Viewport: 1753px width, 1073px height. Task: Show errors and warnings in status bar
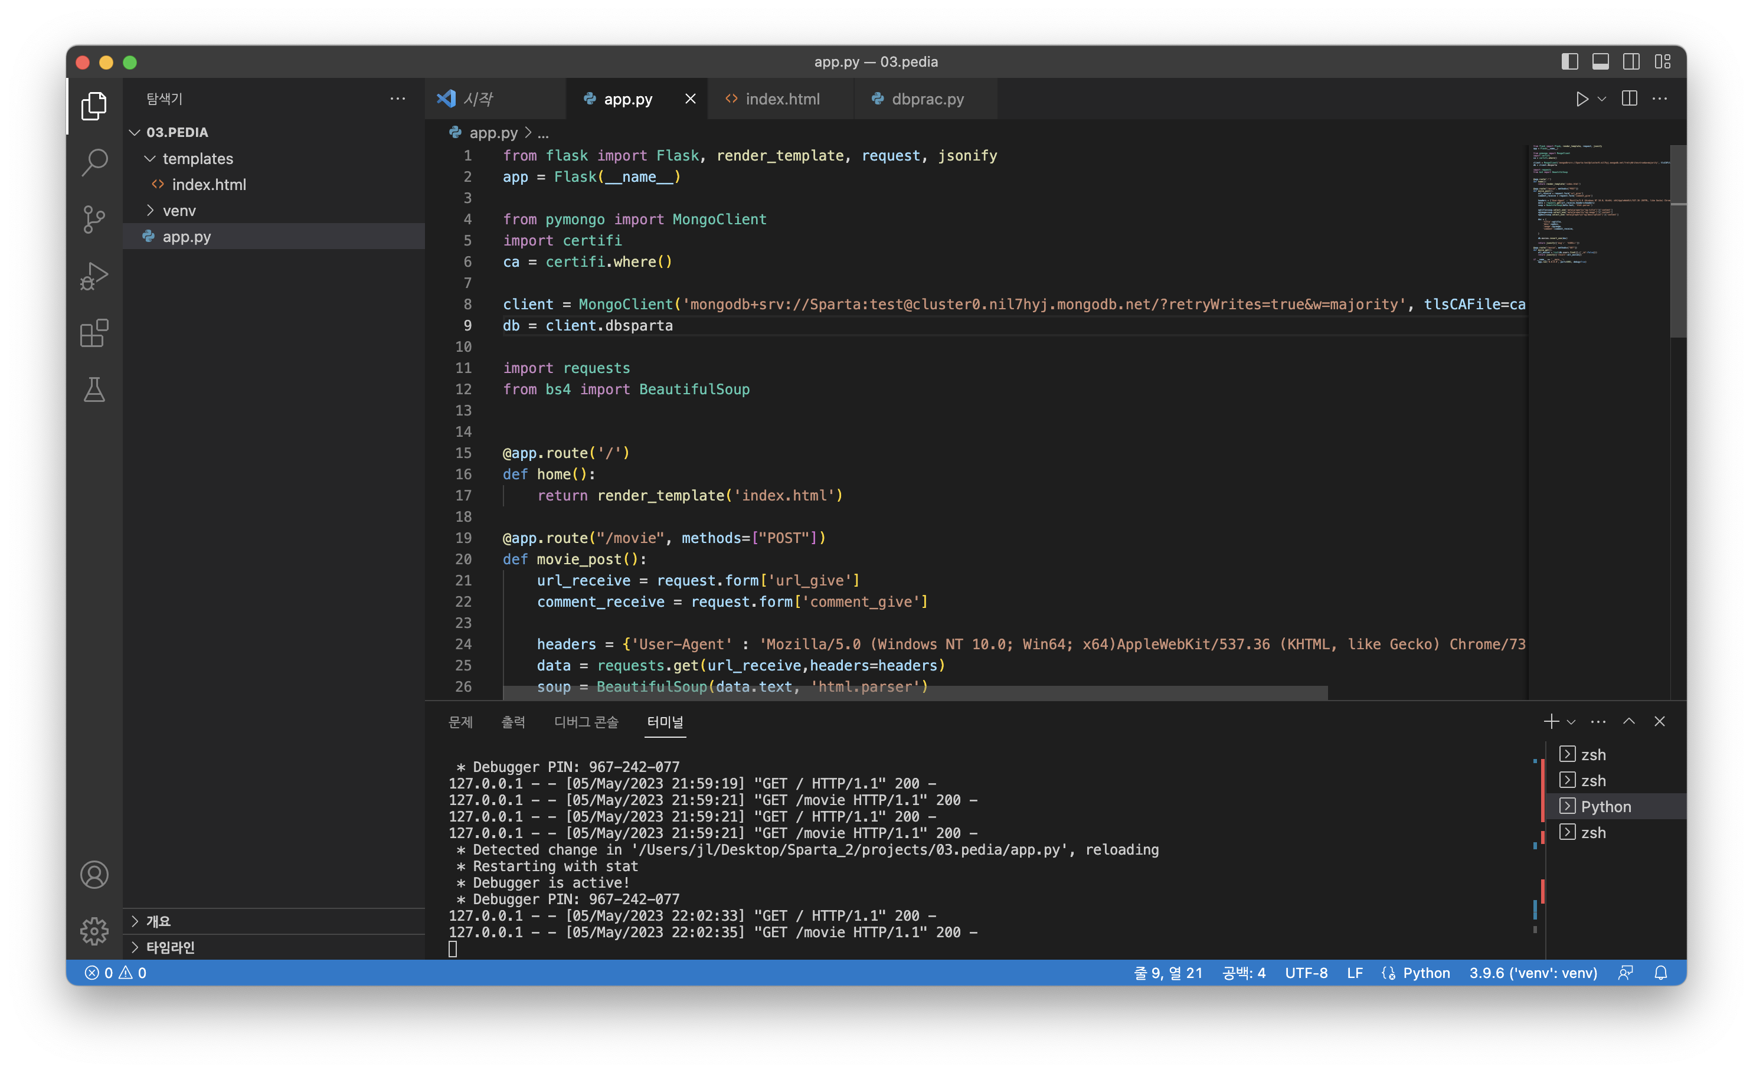[x=116, y=973]
